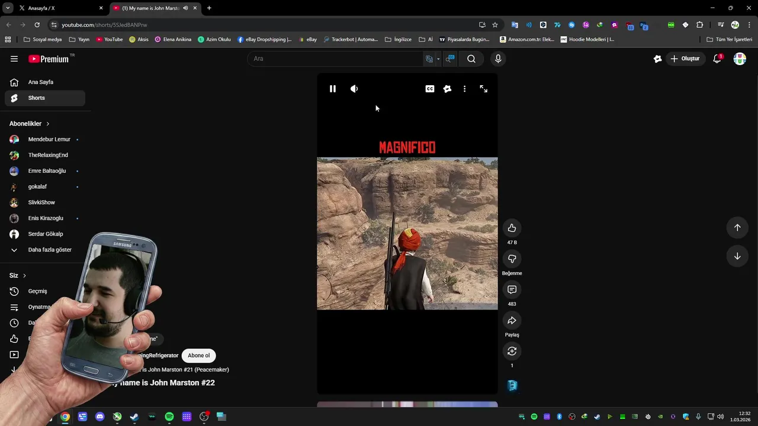This screenshot has width=758, height=426.
Task: Share the Short using Paylaş
Action: pos(512,320)
